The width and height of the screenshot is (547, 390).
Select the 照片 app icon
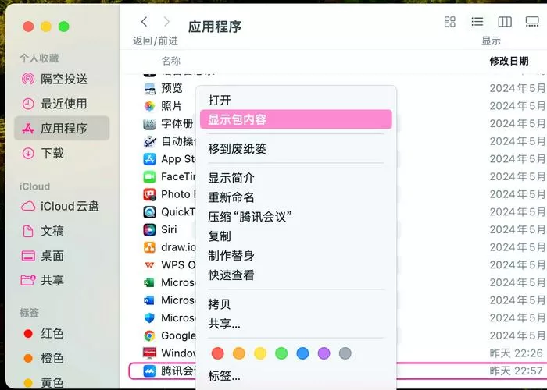pyautogui.click(x=150, y=106)
